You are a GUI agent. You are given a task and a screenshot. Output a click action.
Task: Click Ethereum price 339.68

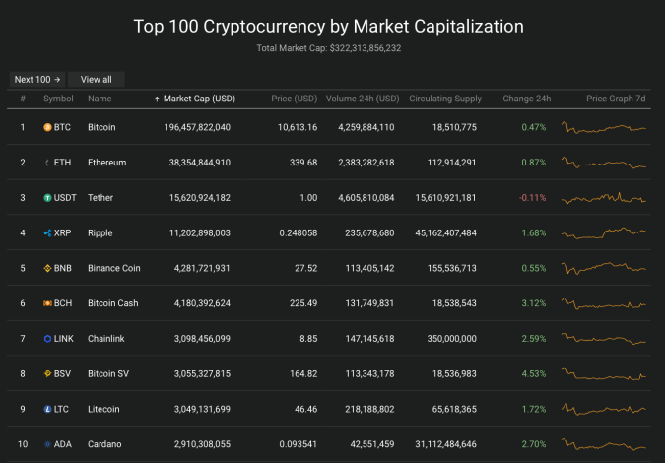(x=303, y=163)
